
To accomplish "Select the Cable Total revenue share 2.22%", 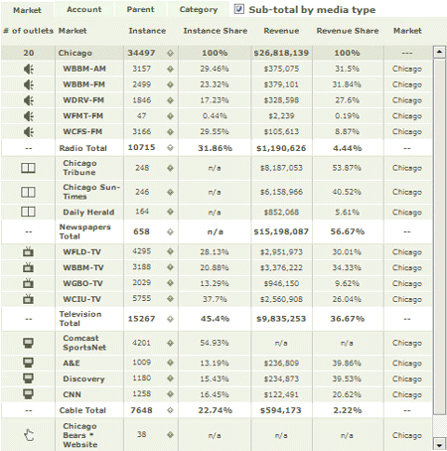I will pos(347,410).
